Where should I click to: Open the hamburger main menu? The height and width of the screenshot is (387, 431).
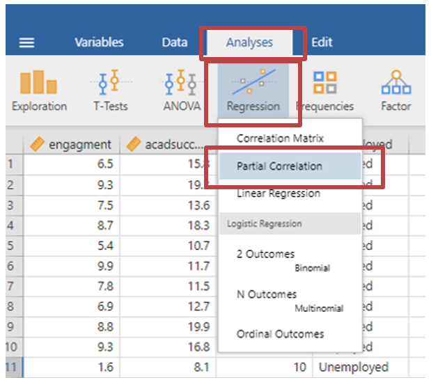[26, 42]
